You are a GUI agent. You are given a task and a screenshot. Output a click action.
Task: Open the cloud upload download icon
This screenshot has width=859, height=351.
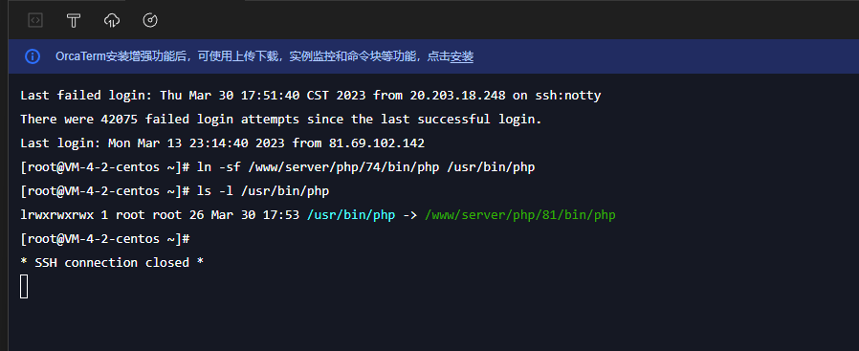click(x=112, y=21)
